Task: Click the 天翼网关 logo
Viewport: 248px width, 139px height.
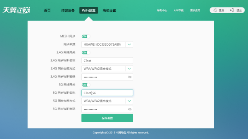Action: point(16,10)
